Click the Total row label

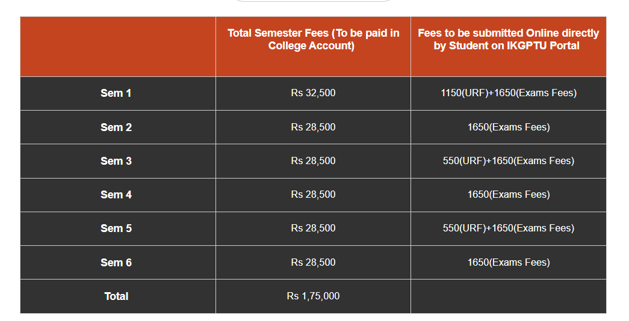[116, 296]
